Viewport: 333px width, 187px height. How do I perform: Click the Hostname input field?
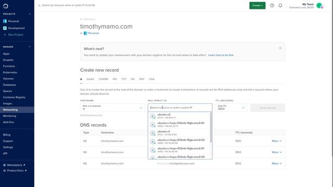point(112,108)
